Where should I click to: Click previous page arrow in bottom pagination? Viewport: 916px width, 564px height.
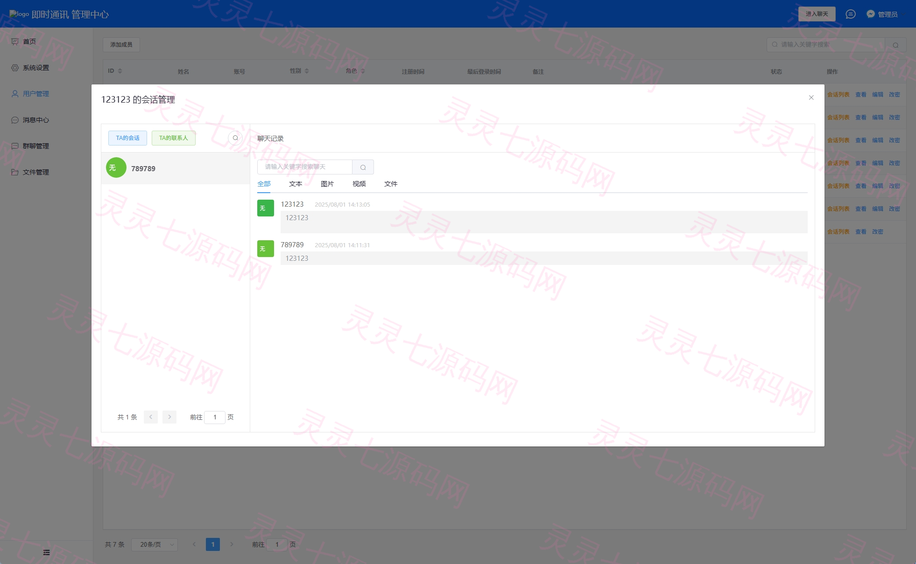[x=194, y=544]
